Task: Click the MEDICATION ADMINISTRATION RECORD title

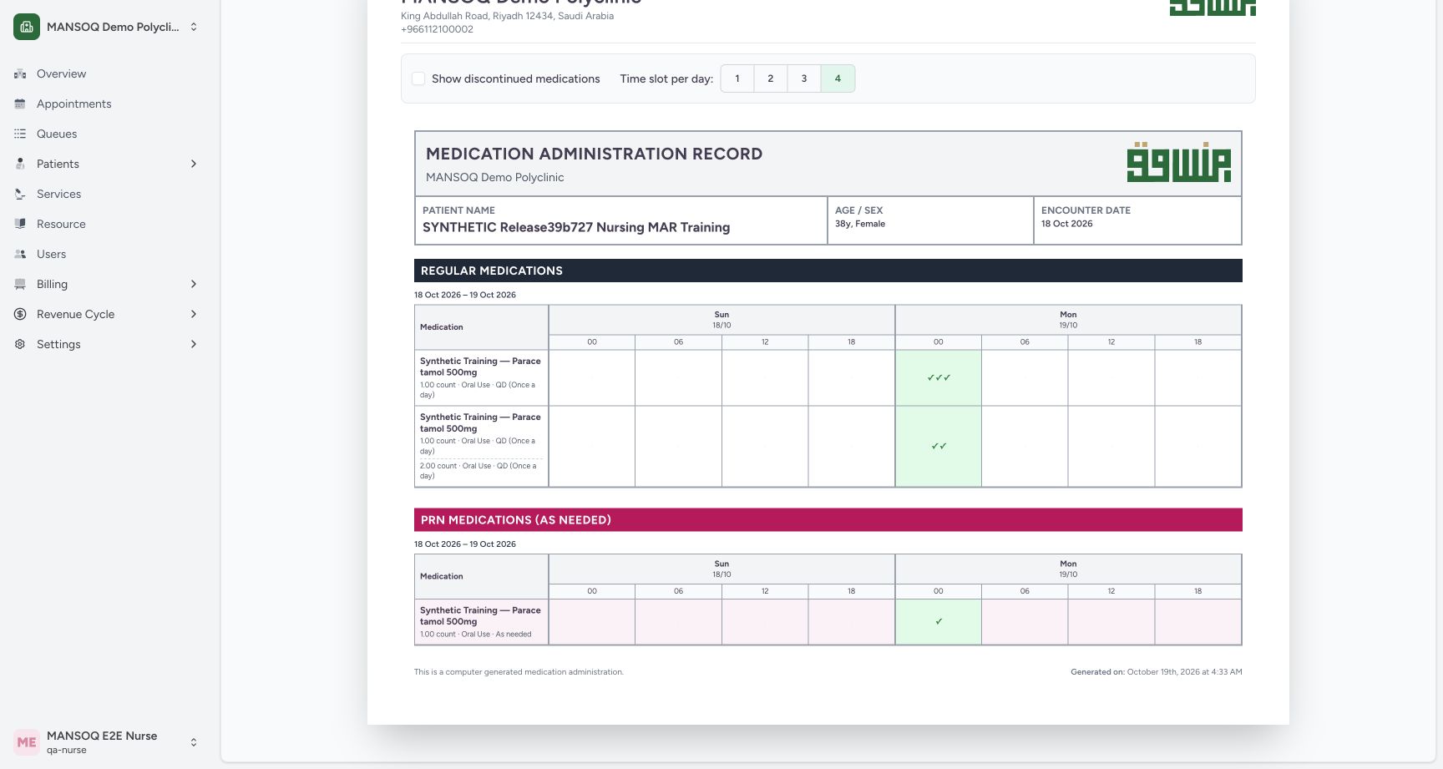Action: [594, 154]
